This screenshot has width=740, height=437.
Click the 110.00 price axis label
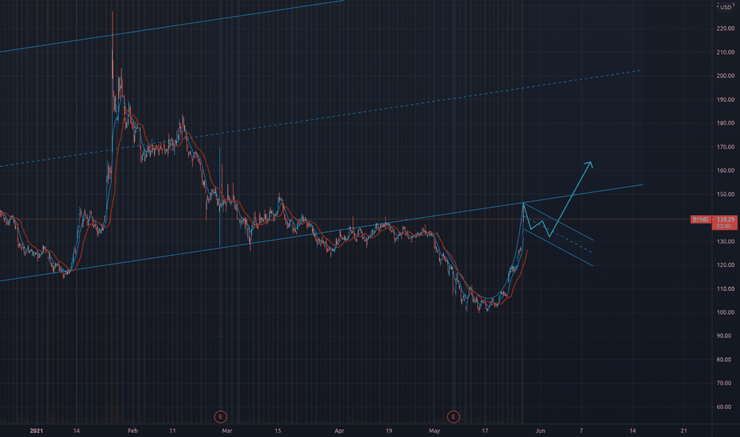coord(726,288)
